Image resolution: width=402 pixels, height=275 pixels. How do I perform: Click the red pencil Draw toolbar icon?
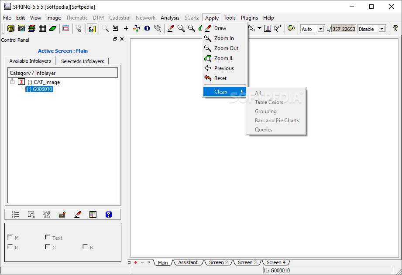pyautogui.click(x=171, y=28)
